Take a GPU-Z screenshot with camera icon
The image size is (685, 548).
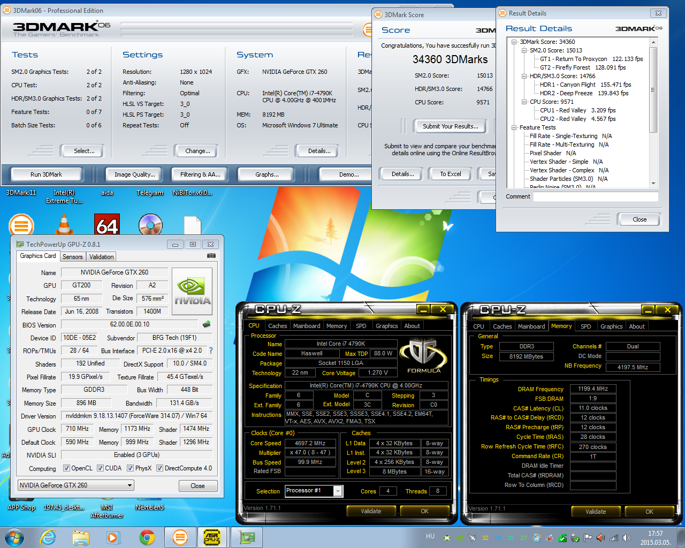point(211,256)
